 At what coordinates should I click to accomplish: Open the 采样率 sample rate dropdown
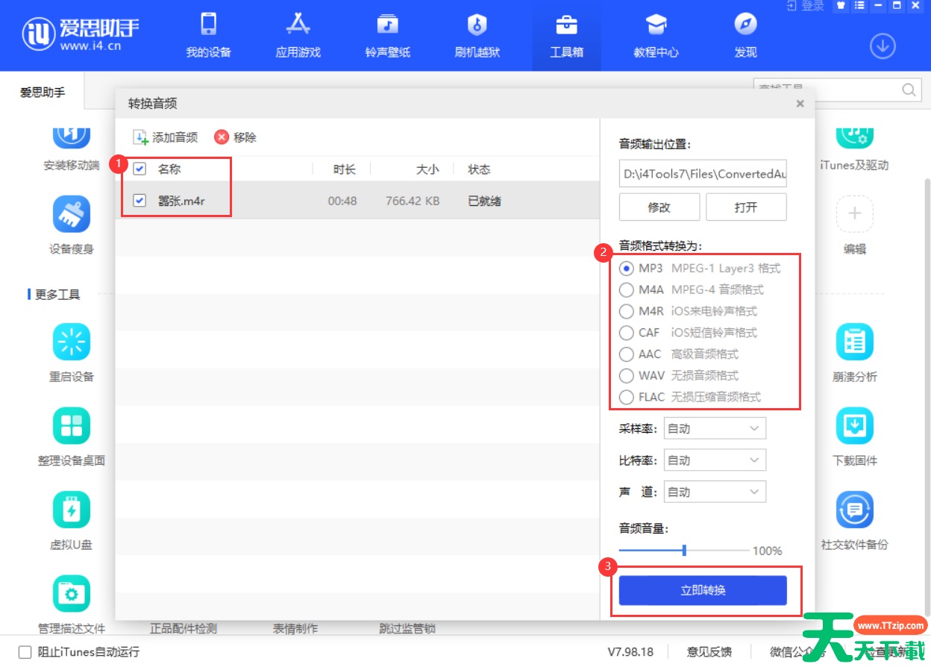click(714, 428)
